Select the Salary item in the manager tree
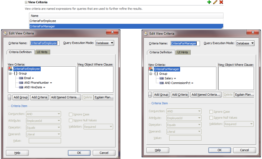The image size is (262, 159). [170, 78]
